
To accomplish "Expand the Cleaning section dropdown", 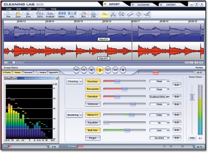I will tap(81, 82).
